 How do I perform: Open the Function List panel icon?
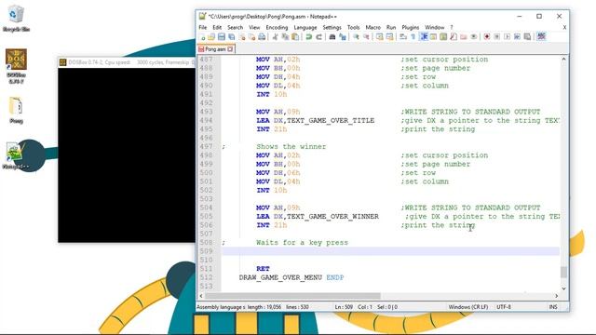point(454,37)
